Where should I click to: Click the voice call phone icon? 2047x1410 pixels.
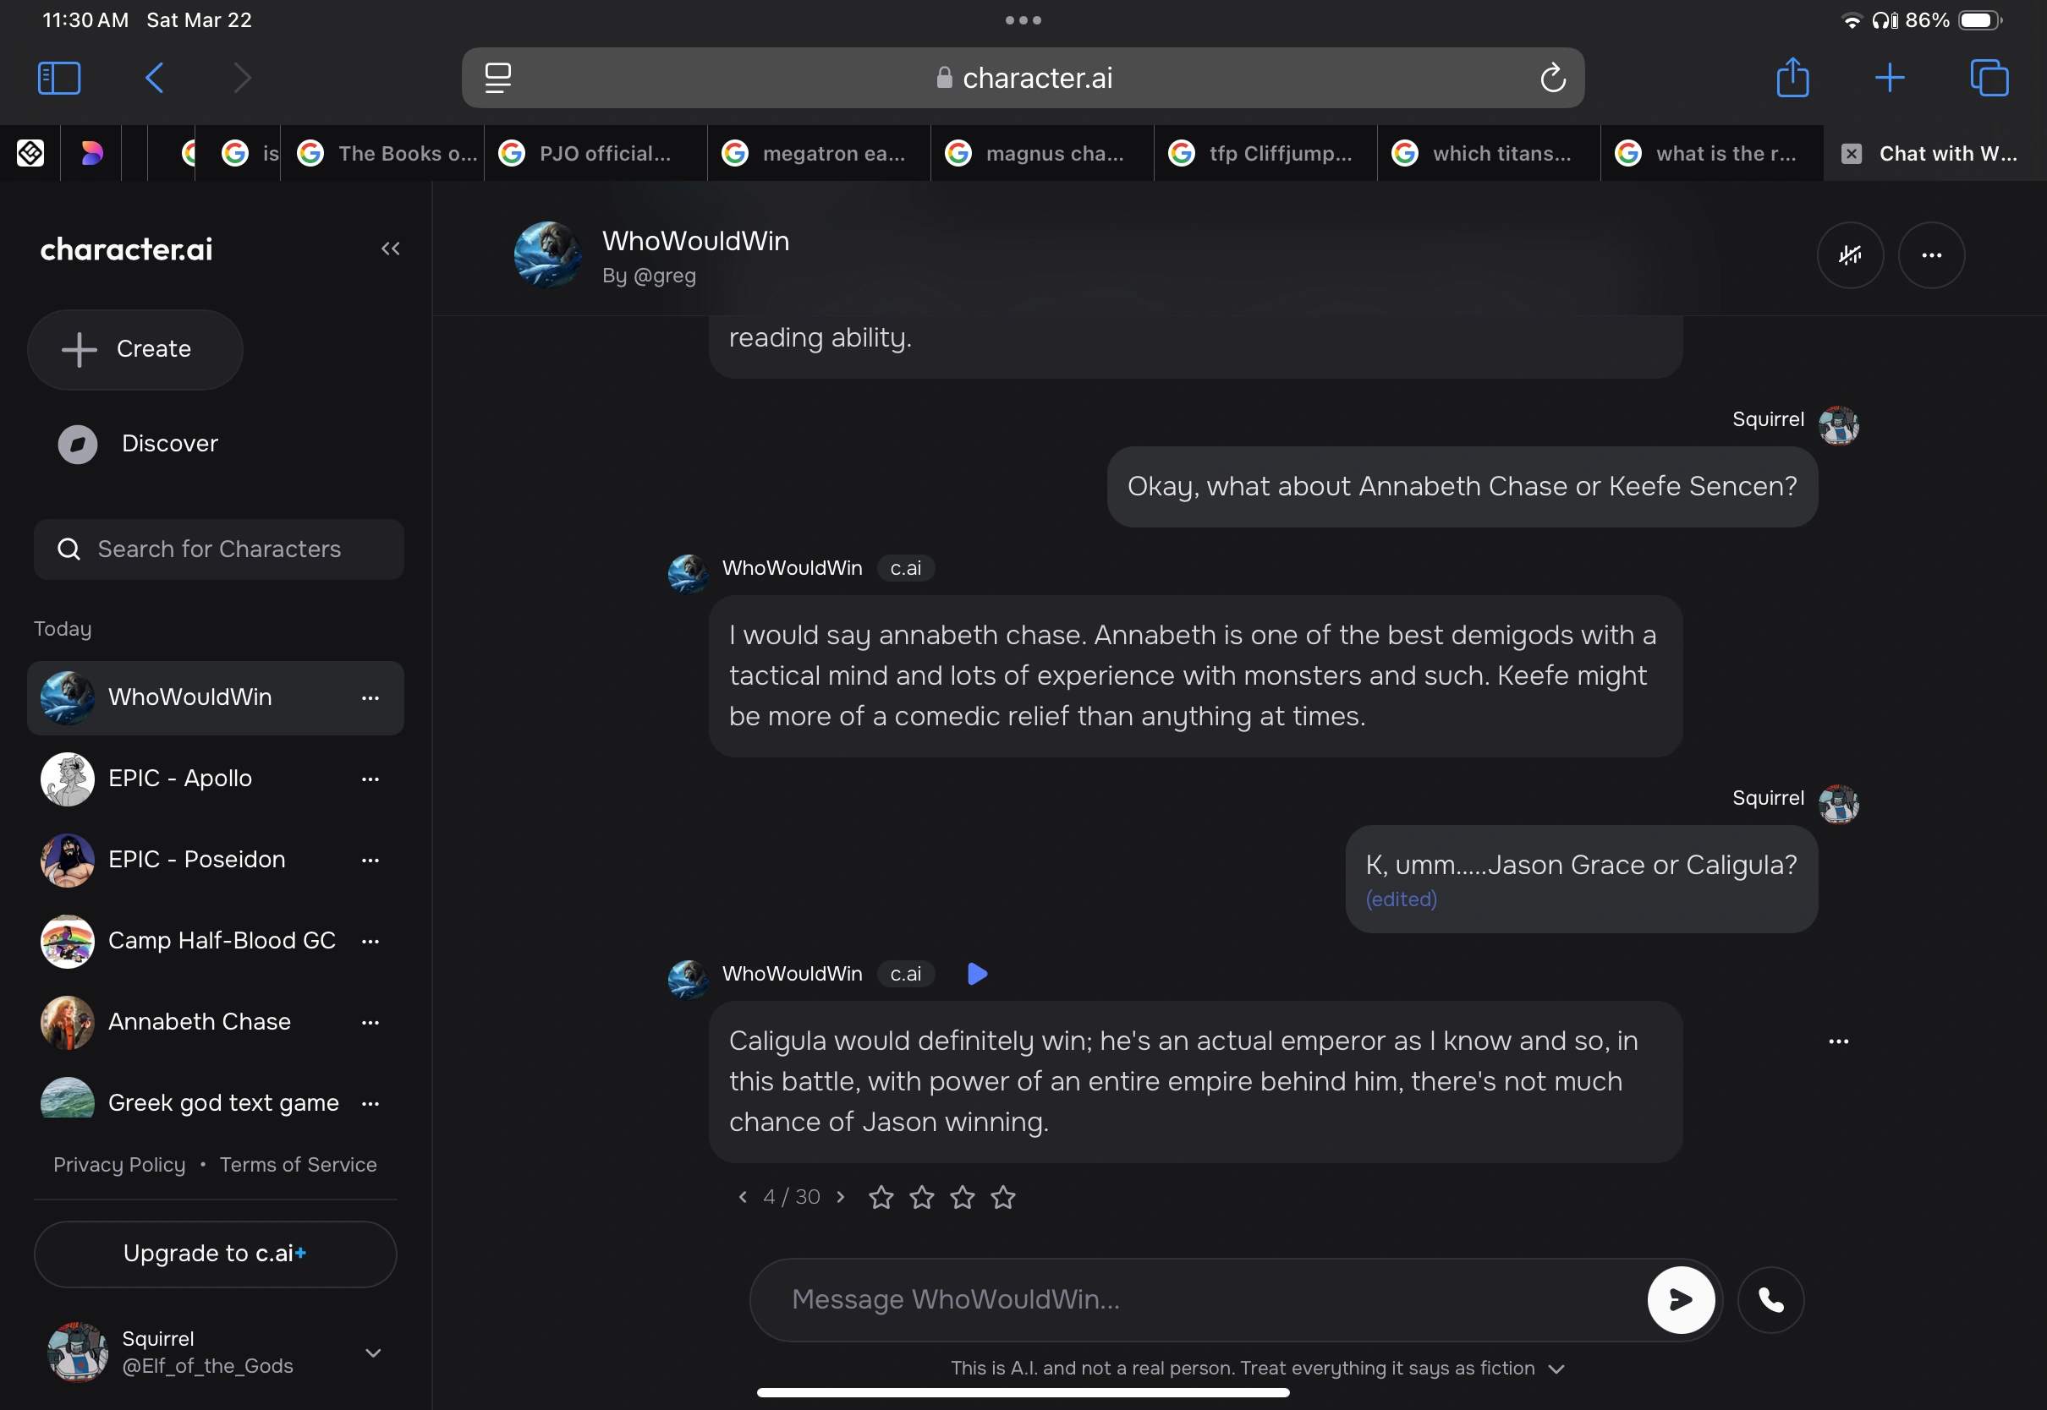tap(1770, 1299)
